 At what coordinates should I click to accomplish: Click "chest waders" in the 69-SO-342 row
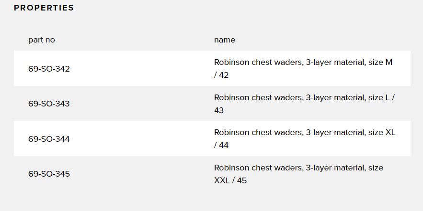277,62
